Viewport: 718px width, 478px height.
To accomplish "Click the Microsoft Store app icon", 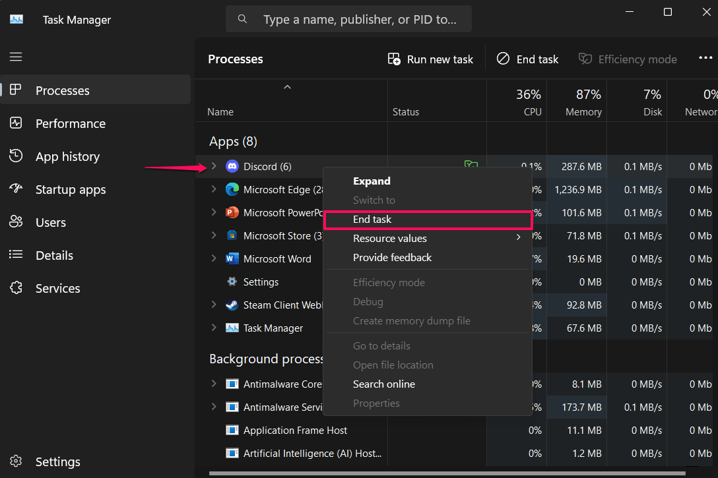I will click(x=232, y=235).
